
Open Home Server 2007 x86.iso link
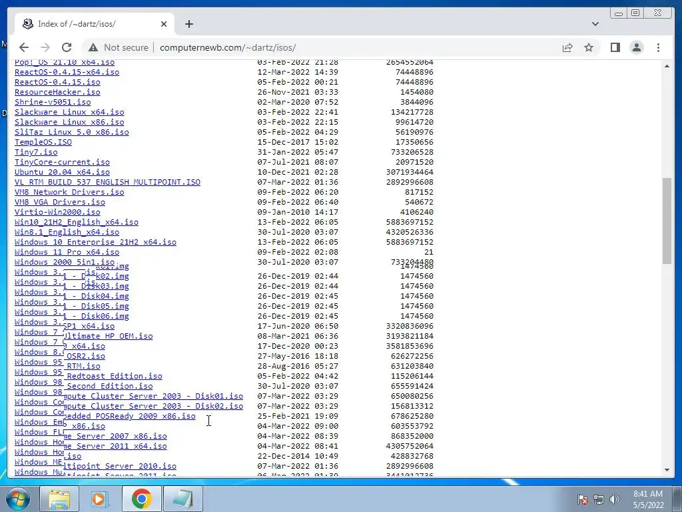(115, 437)
